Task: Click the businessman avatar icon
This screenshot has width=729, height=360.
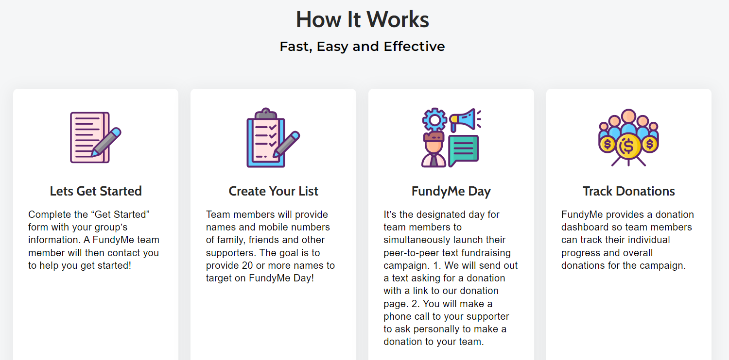Action: pyautogui.click(x=434, y=149)
